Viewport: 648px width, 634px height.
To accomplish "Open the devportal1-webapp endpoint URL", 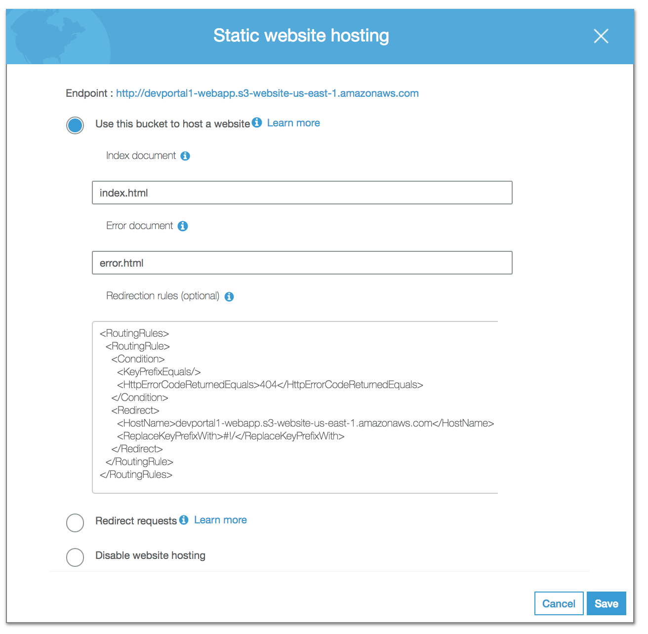I will 267,93.
